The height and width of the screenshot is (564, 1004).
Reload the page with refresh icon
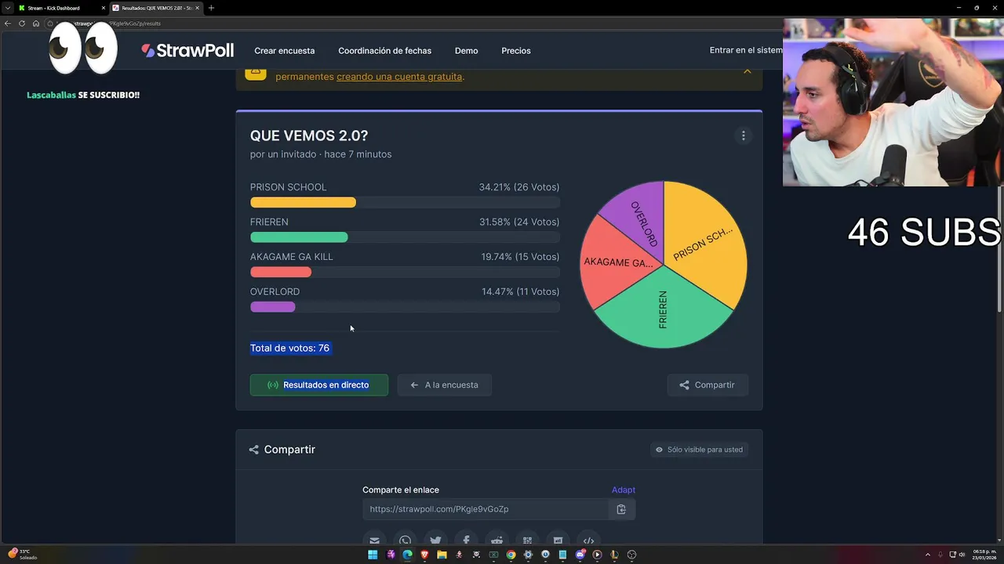(22, 23)
